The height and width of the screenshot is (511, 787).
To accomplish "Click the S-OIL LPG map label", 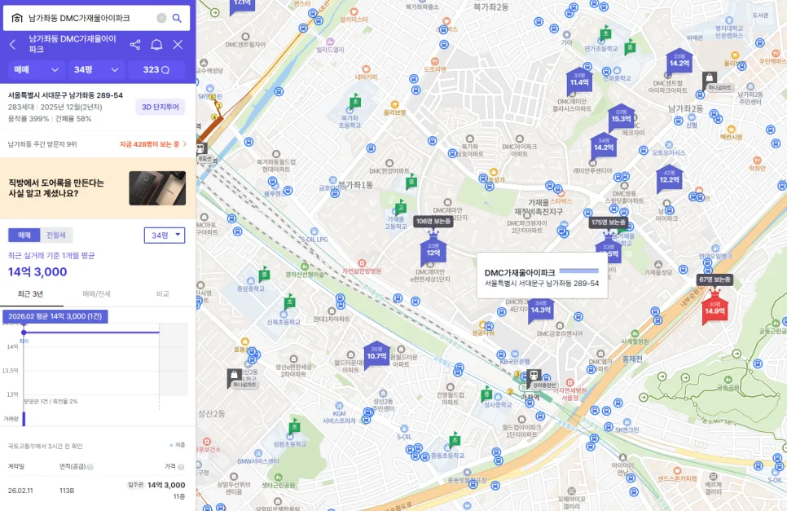I will (314, 240).
